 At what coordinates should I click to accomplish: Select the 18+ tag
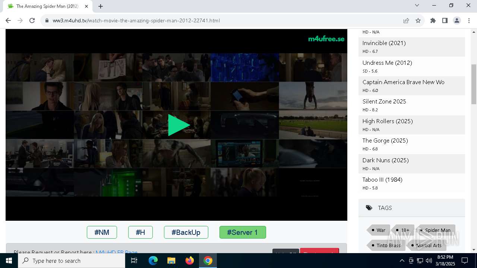tap(403, 230)
